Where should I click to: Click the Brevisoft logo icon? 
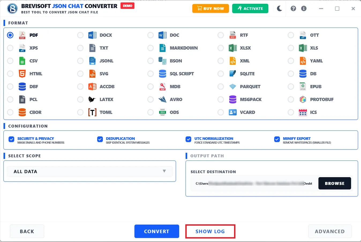12,9
